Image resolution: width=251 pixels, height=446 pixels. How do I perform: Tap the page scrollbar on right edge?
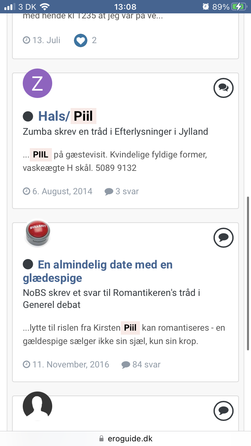click(x=248, y=273)
